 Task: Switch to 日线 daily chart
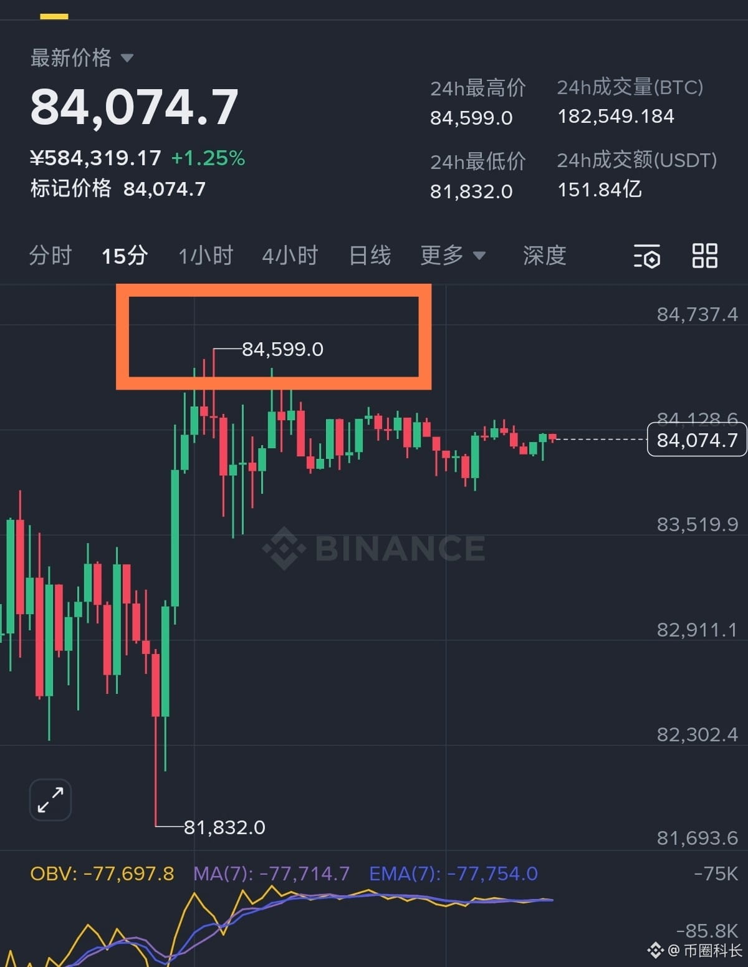click(x=370, y=256)
